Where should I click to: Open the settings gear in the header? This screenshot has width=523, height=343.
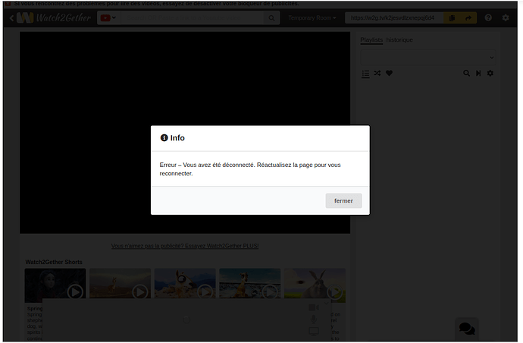[x=506, y=17]
